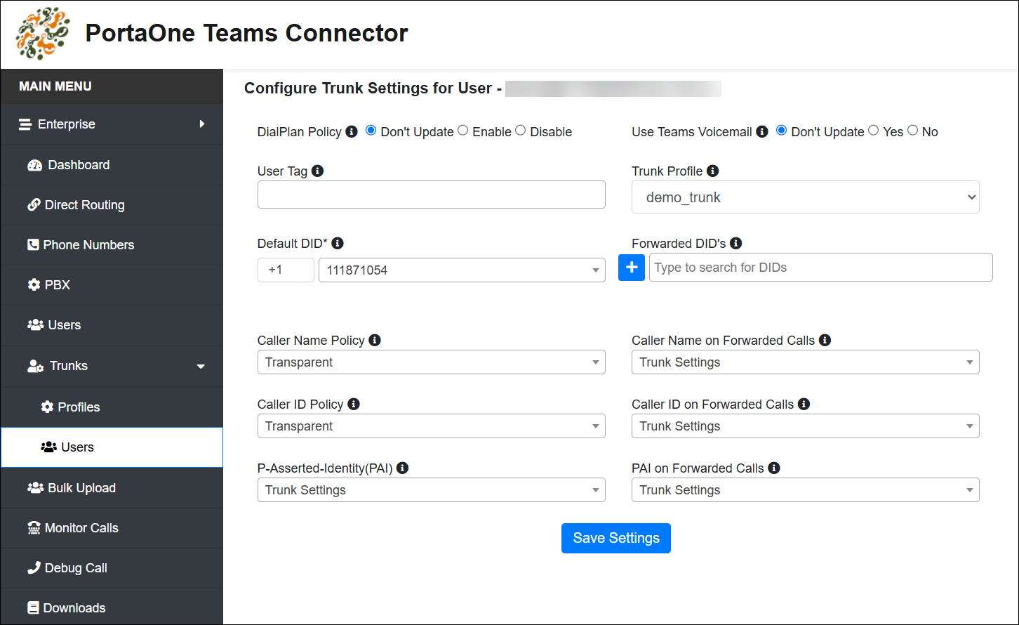Click the Enterprise menu hamburger icon
1019x625 pixels.
tap(25, 124)
